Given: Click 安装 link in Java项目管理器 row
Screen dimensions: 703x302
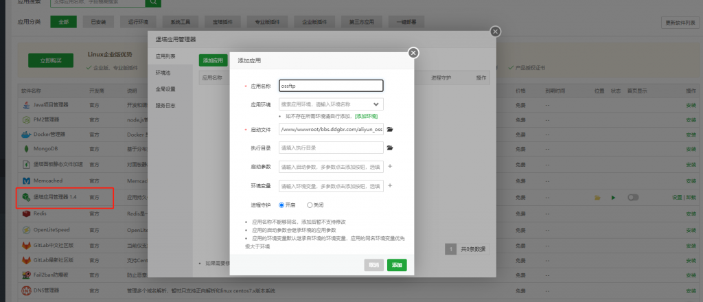Looking at the screenshot, I should coord(691,105).
